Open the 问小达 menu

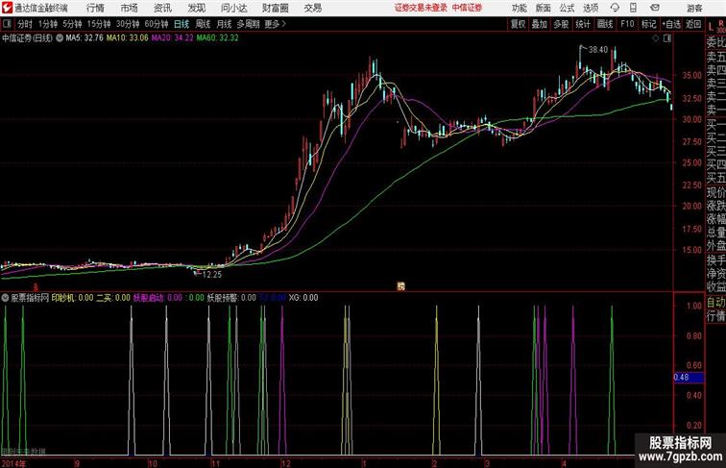pyautogui.click(x=233, y=8)
